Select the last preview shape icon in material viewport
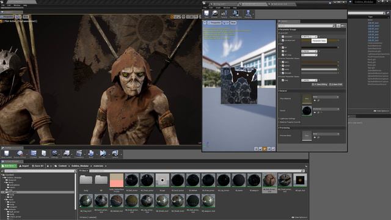Screen dimensions: 391x220 (x=273, y=148)
